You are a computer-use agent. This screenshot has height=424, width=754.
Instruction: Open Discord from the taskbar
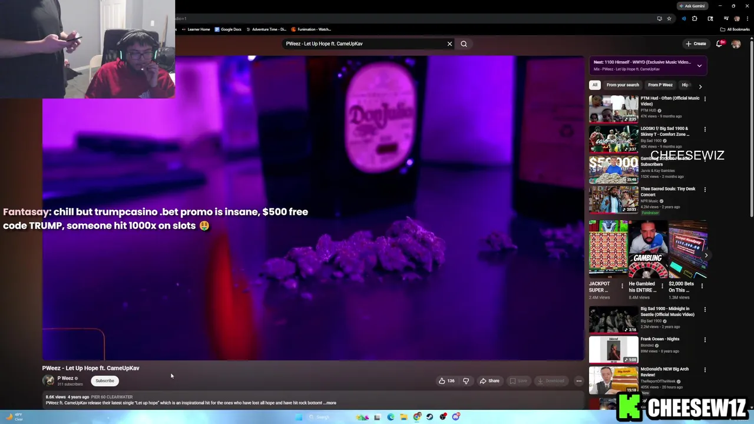(x=456, y=417)
